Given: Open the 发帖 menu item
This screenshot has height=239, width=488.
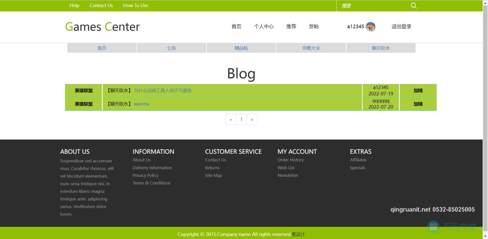Looking at the screenshot, I should (314, 26).
